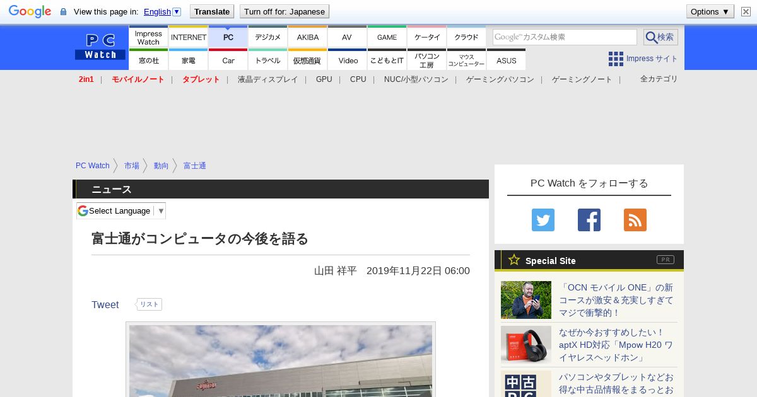Open the 2in1 category link

pyautogui.click(x=86, y=79)
